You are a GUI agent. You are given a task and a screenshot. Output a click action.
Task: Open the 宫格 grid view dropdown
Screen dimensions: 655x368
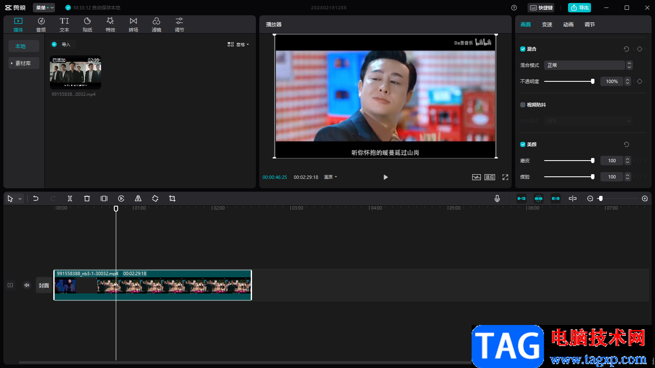(238, 44)
